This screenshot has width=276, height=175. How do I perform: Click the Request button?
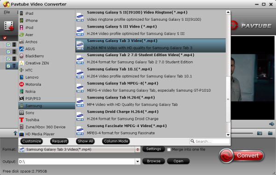pos(59,141)
